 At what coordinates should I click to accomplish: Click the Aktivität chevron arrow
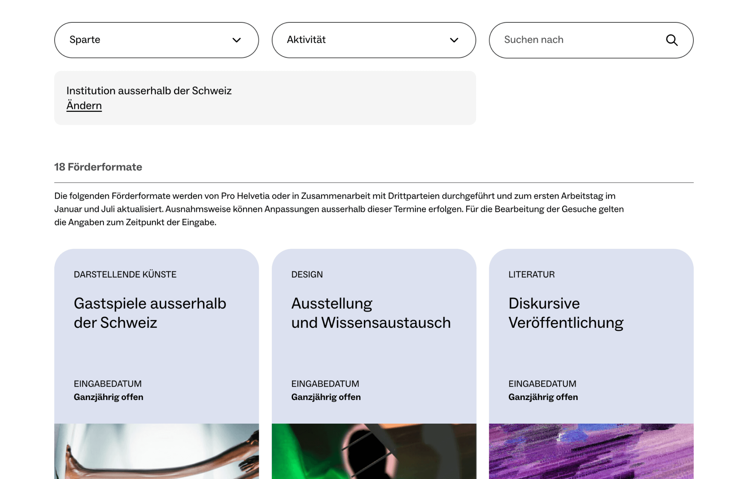(x=454, y=40)
